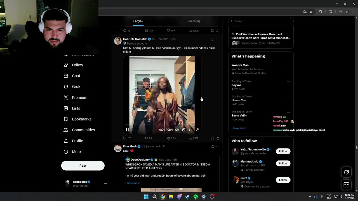Expand More menu in the sidebar
The height and width of the screenshot is (201, 358).
click(72, 152)
